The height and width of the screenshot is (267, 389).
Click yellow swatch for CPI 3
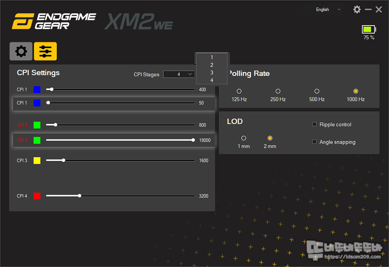[x=37, y=161]
